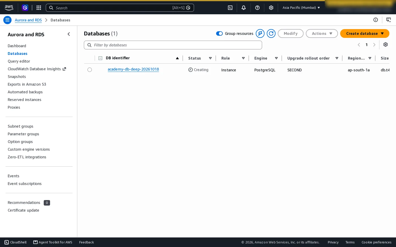This screenshot has width=396, height=247.
Task: Open Reserved instances in sidebar
Action: pyautogui.click(x=24, y=100)
